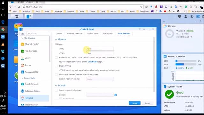204x115 pixels.
Task: Click the Chrome back arrow
Action: click(11, 7)
